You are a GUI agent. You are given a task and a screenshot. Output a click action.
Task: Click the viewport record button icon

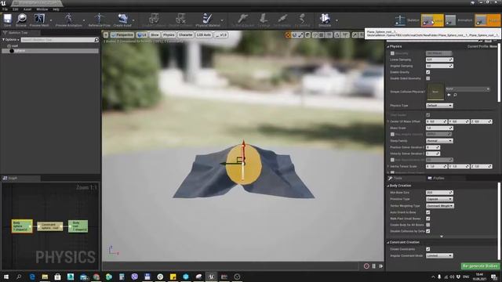pos(366,266)
